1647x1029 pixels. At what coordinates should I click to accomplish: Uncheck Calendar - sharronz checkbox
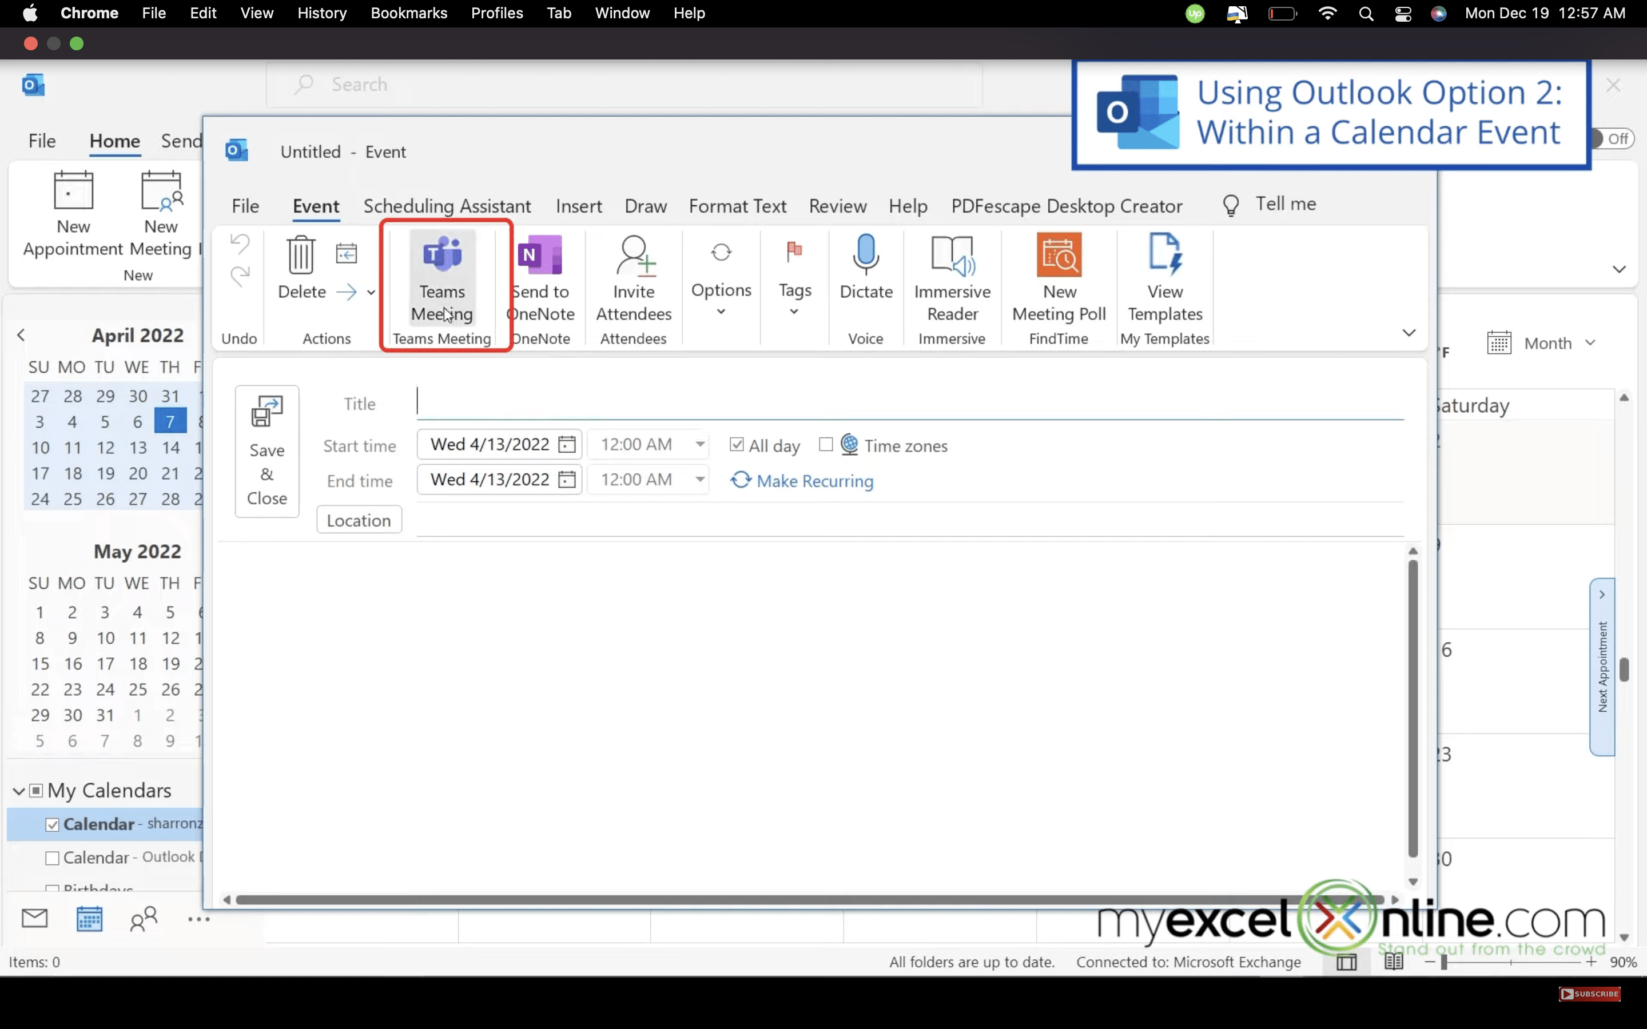tap(53, 825)
